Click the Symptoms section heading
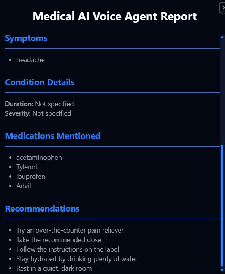This screenshot has width=225, height=274. point(26,38)
